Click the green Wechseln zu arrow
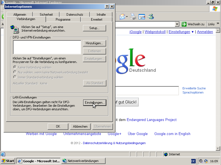 pos(184,24)
